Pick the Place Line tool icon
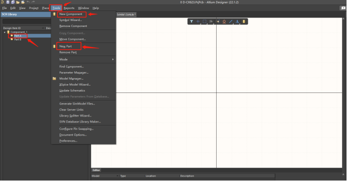The image size is (347, 181). [231, 21]
